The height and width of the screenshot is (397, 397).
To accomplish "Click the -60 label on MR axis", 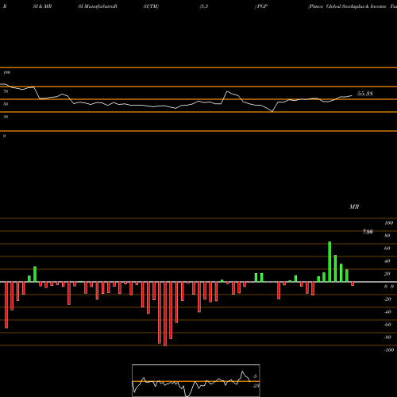I will coord(387,325).
